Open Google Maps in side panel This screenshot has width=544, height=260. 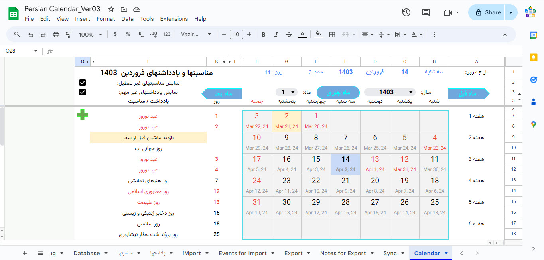click(x=533, y=124)
